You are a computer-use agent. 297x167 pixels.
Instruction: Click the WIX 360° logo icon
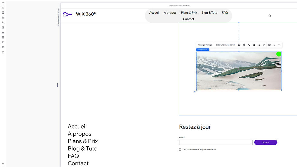pos(67,14)
